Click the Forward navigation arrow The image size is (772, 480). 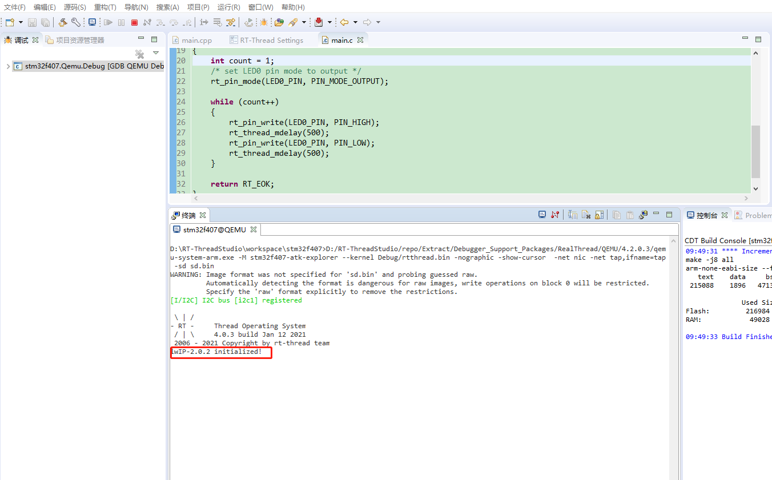tap(367, 22)
